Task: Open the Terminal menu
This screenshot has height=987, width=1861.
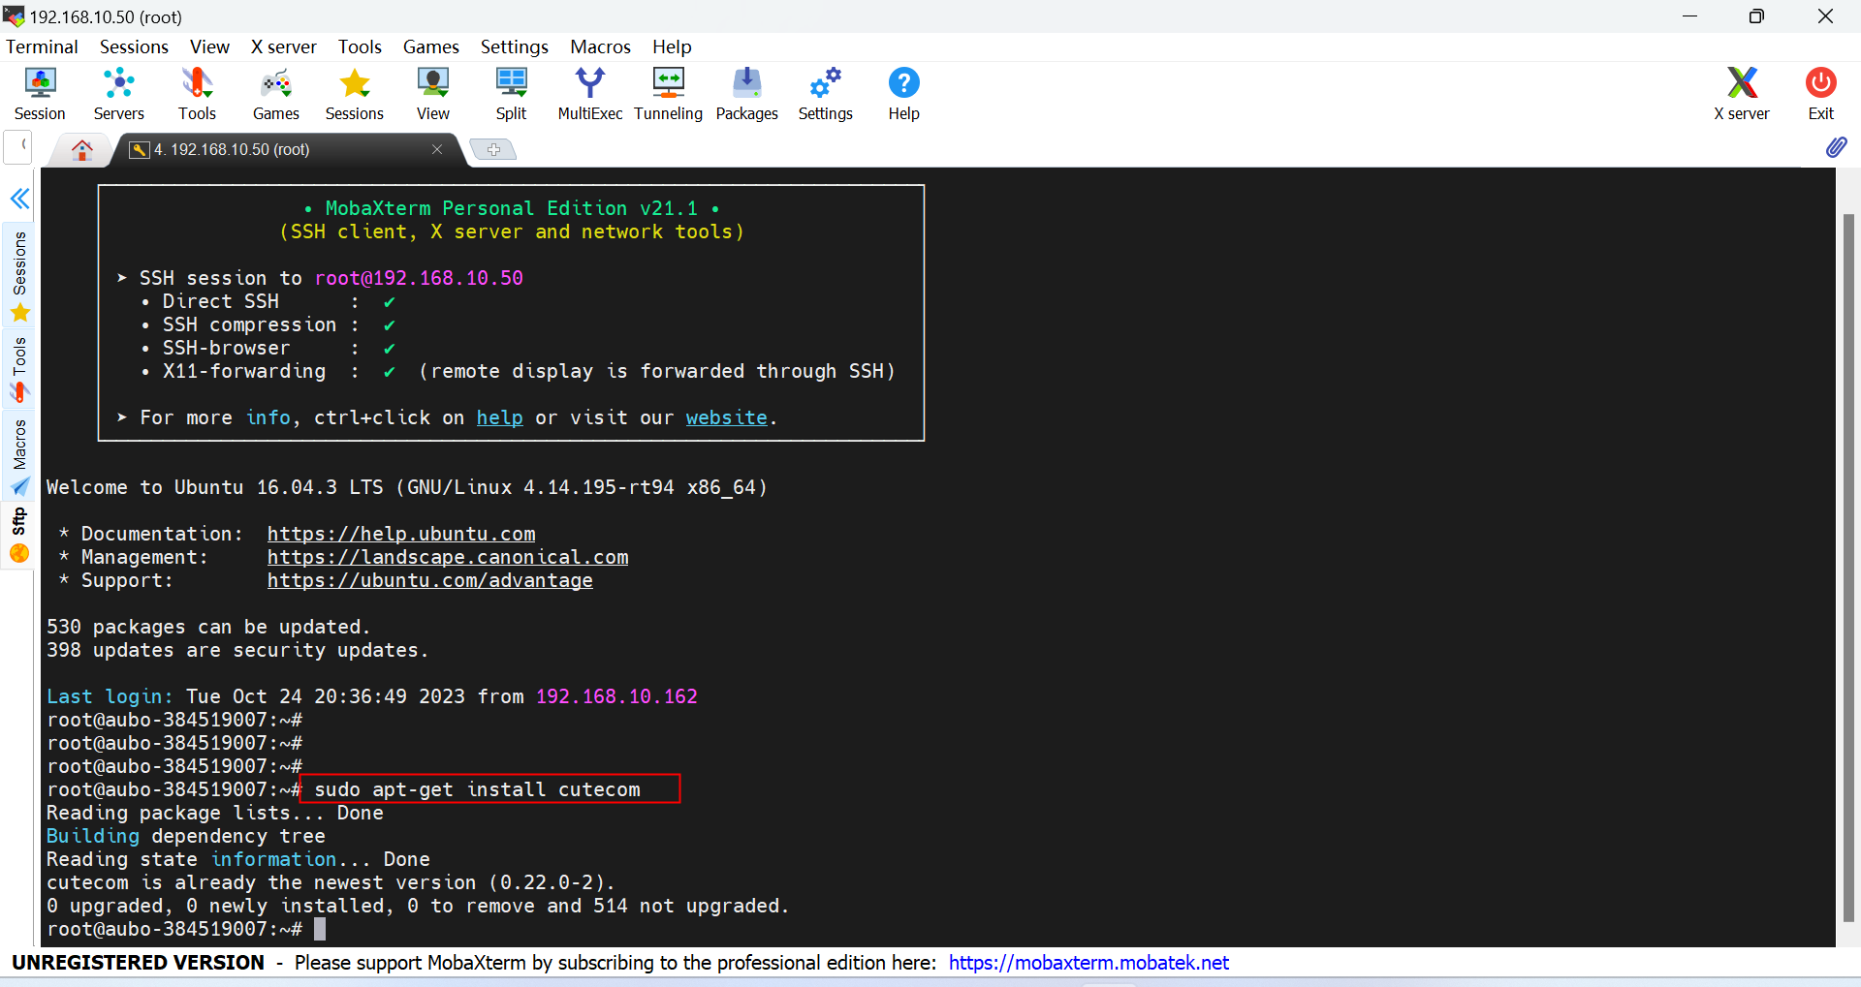Action: coord(42,46)
